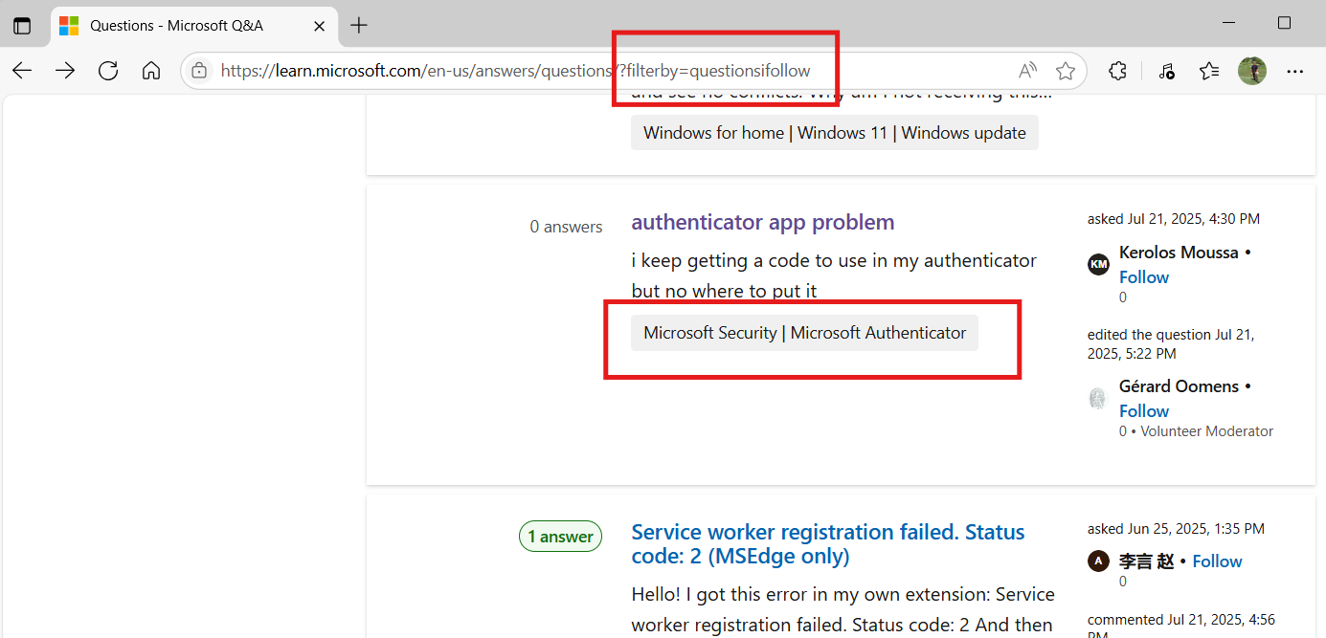Add this page to favorites

click(1066, 71)
